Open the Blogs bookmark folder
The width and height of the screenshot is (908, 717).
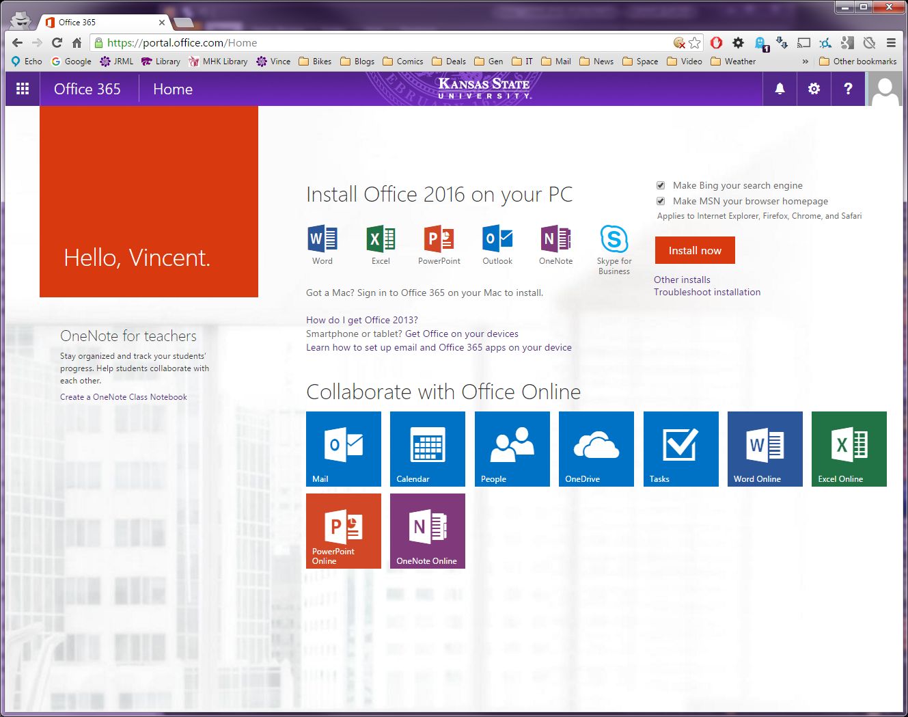pos(357,62)
